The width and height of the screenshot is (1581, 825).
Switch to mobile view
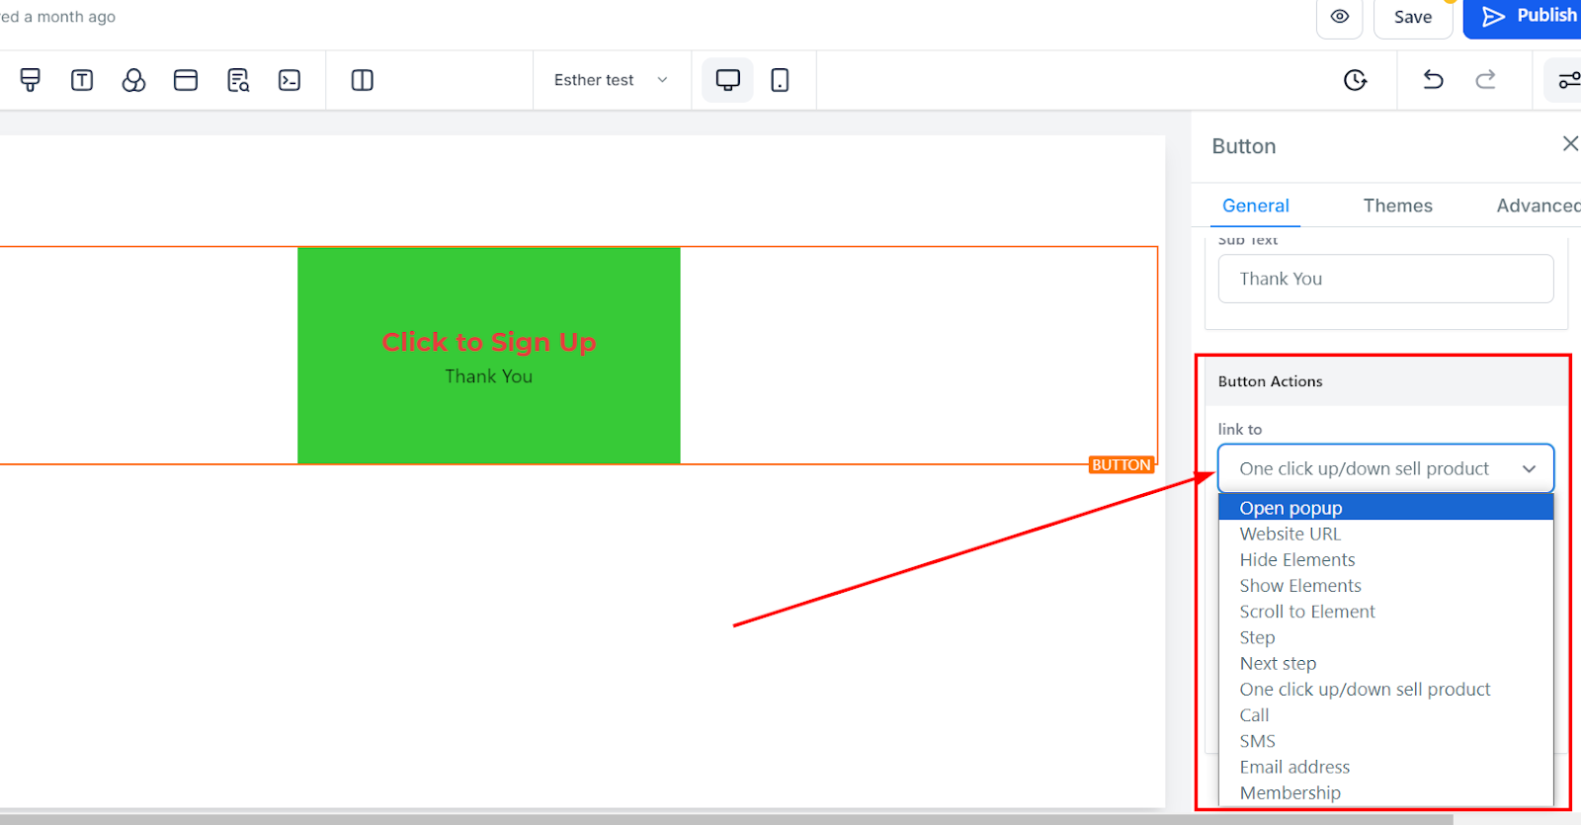tap(780, 80)
